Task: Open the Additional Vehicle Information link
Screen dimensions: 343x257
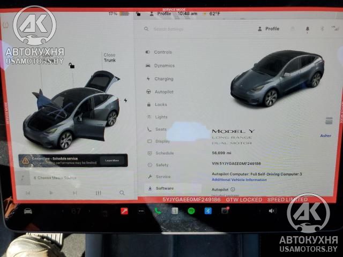Action: tap(239, 180)
